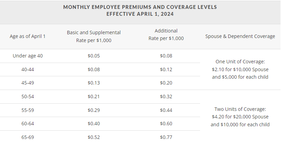Screen dimensions: 285x142
Task: Click the 55-59 age bracket cell
Action: (x=28, y=110)
